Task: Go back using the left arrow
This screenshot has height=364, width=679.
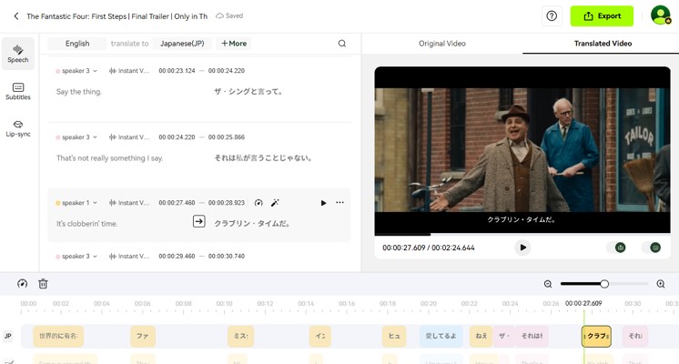Action: (16, 16)
